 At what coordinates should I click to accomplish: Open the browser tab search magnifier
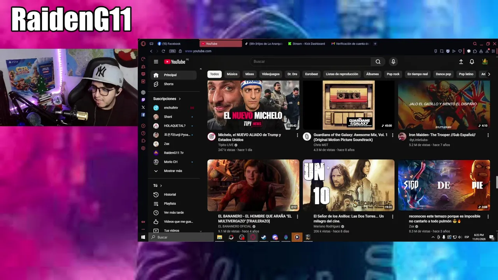[475, 44]
